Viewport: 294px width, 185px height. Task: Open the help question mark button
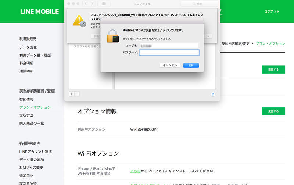pos(213,94)
